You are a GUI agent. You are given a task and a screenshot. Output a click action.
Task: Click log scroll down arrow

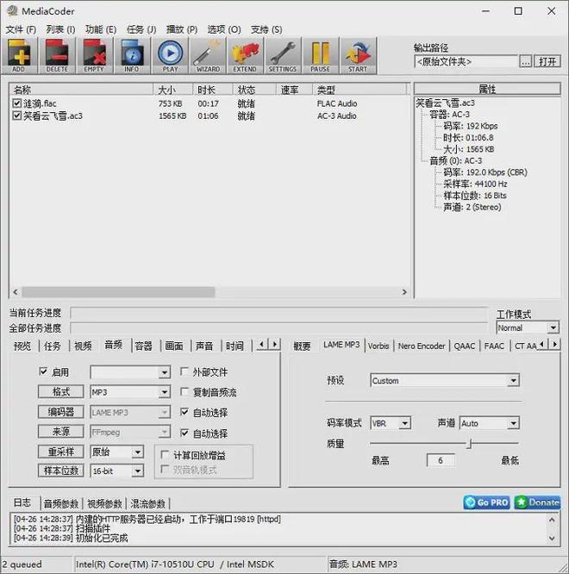point(552,538)
